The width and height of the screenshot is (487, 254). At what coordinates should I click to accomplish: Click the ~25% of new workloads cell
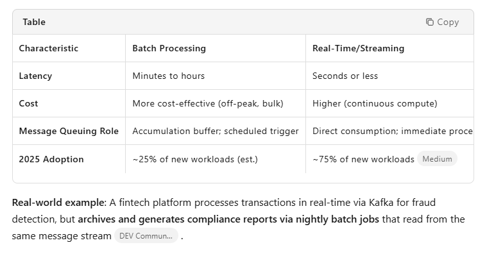click(x=195, y=159)
